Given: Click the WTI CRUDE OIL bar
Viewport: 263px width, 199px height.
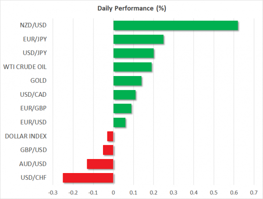Looking at the screenshot, I should [x=132, y=67].
